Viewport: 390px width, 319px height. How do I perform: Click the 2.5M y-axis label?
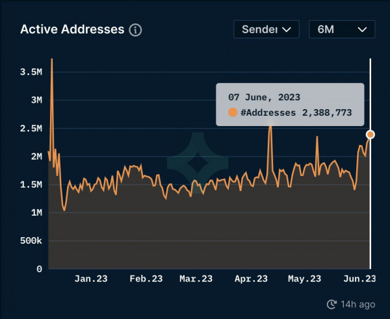31,129
